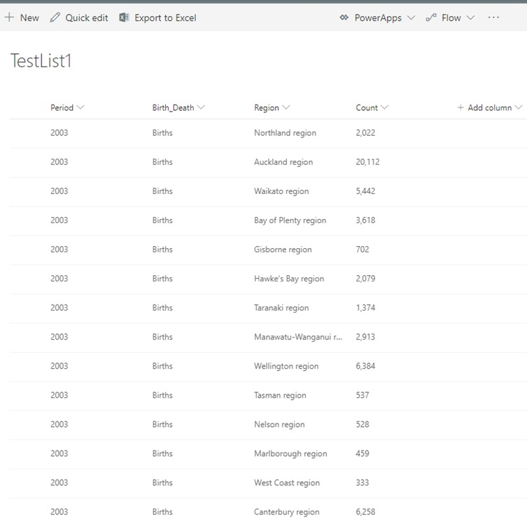Click the count value 528
Screen dimensions: 527x524
(x=362, y=424)
